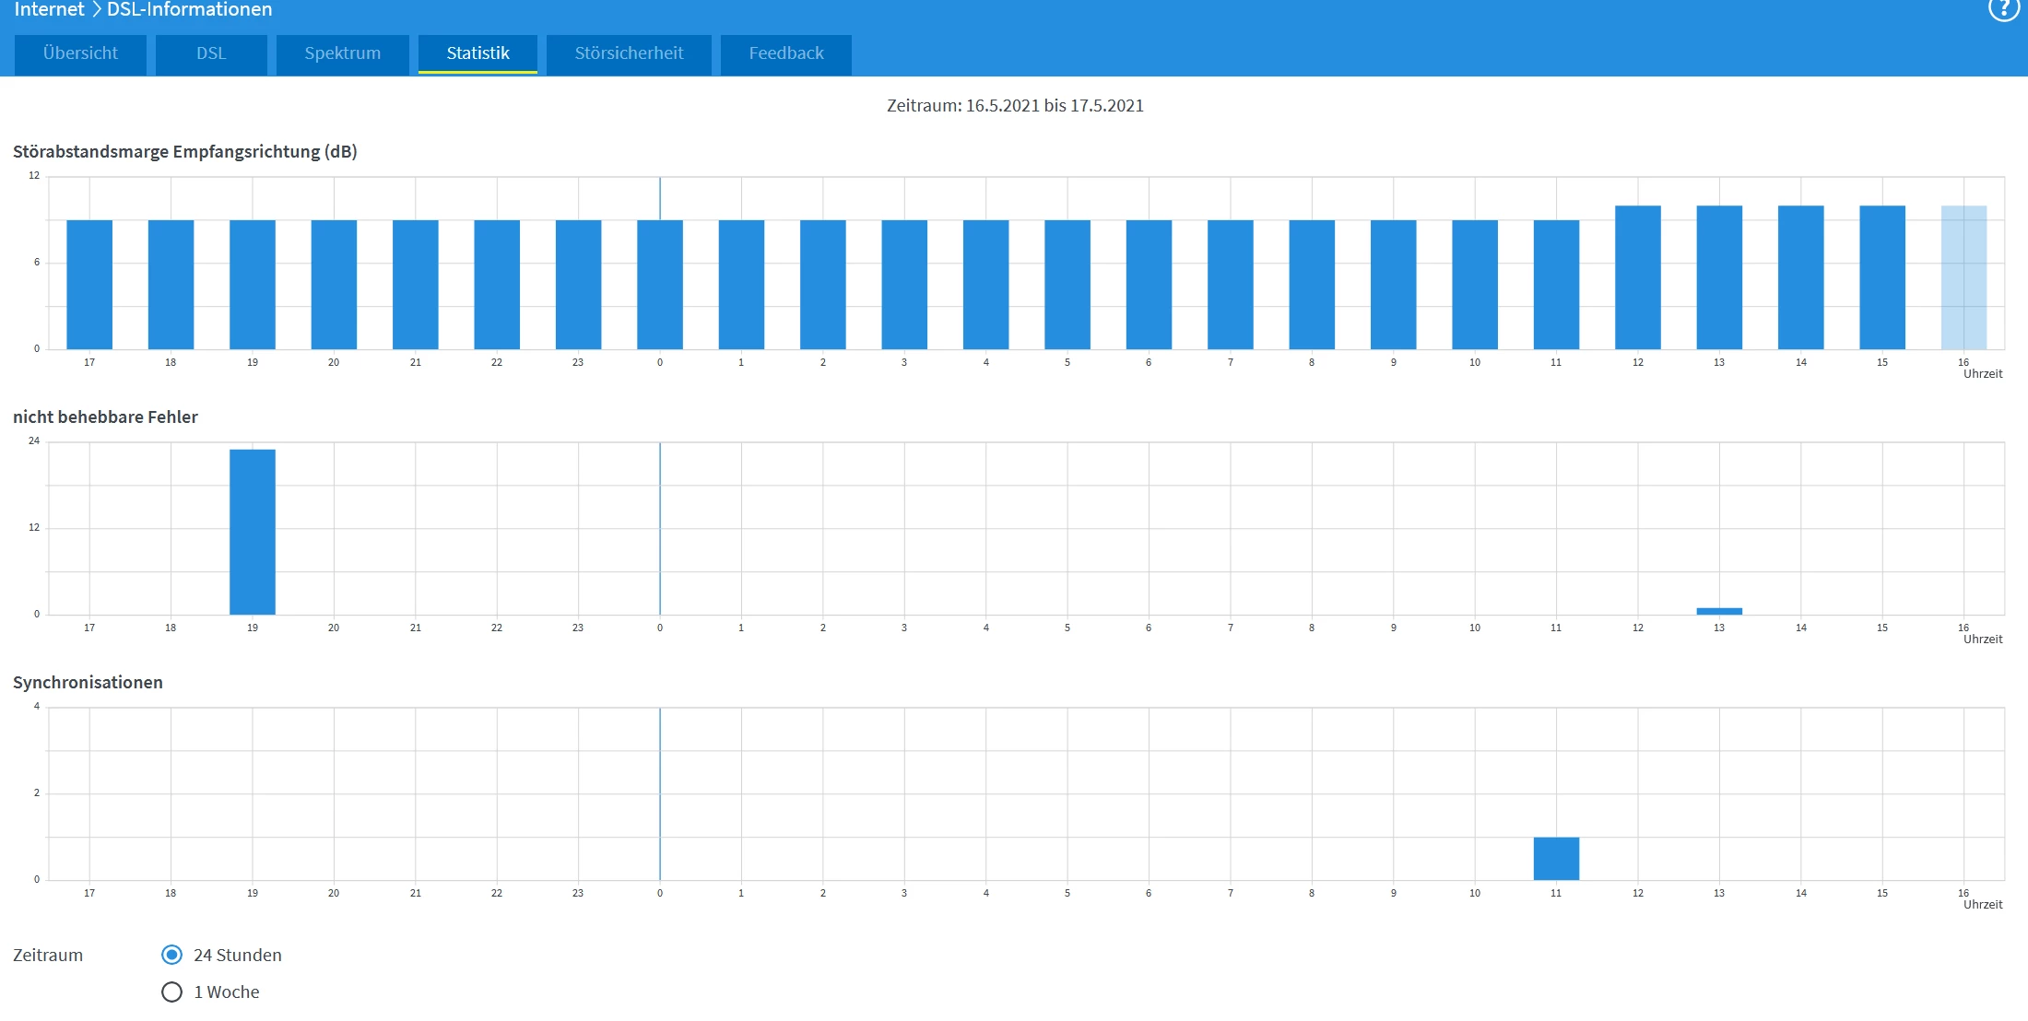Click the 1 Woche label text
Image resolution: width=2028 pixels, height=1021 pixels.
coord(226,992)
